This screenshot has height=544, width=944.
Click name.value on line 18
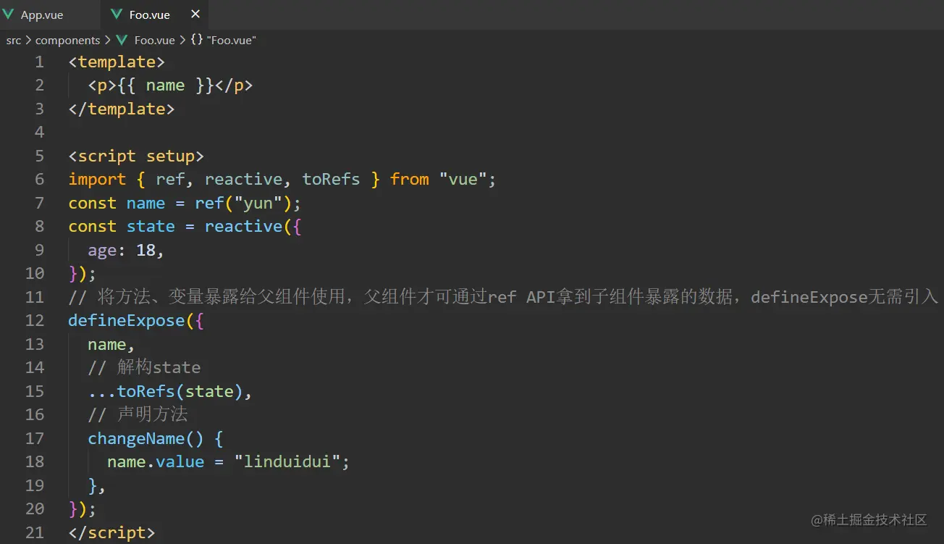click(x=156, y=461)
